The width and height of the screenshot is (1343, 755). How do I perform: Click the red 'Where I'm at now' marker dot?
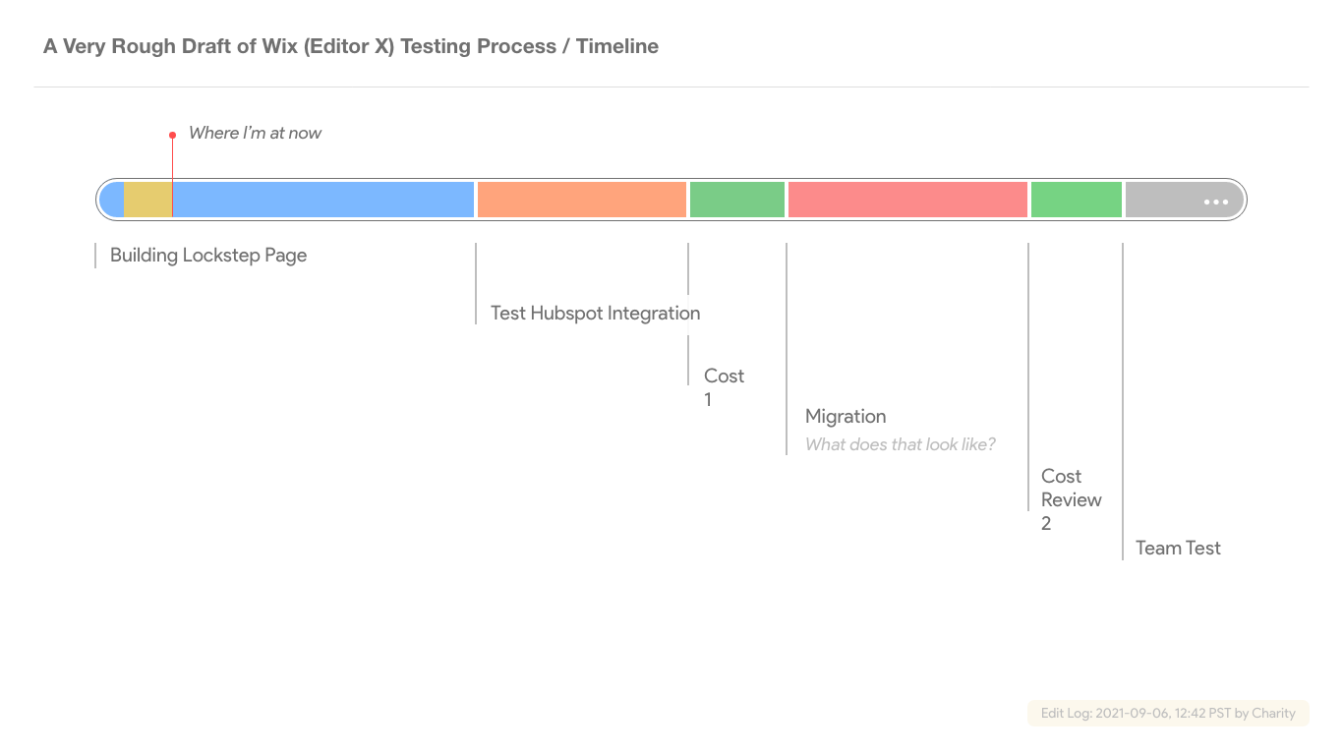pos(172,135)
